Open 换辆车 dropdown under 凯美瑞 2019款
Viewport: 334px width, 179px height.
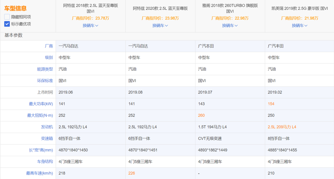[x=299, y=26]
